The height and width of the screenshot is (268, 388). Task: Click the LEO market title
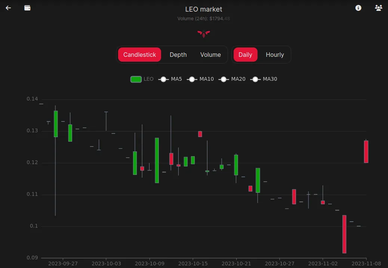204,9
